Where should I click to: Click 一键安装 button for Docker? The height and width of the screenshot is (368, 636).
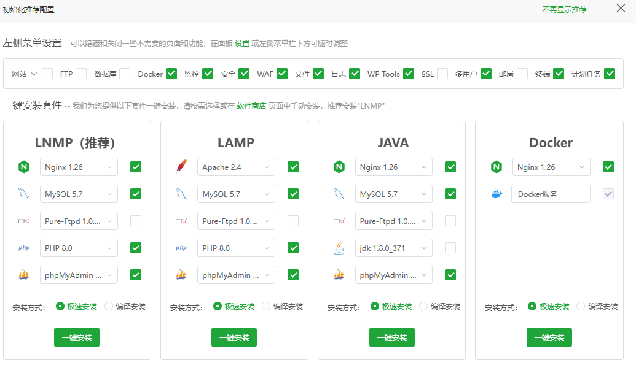pyautogui.click(x=549, y=337)
